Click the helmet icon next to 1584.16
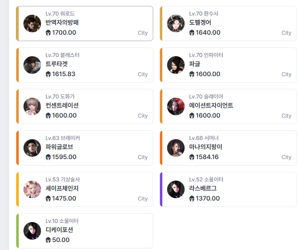The width and height of the screenshot is (300, 250). pyautogui.click(x=192, y=157)
